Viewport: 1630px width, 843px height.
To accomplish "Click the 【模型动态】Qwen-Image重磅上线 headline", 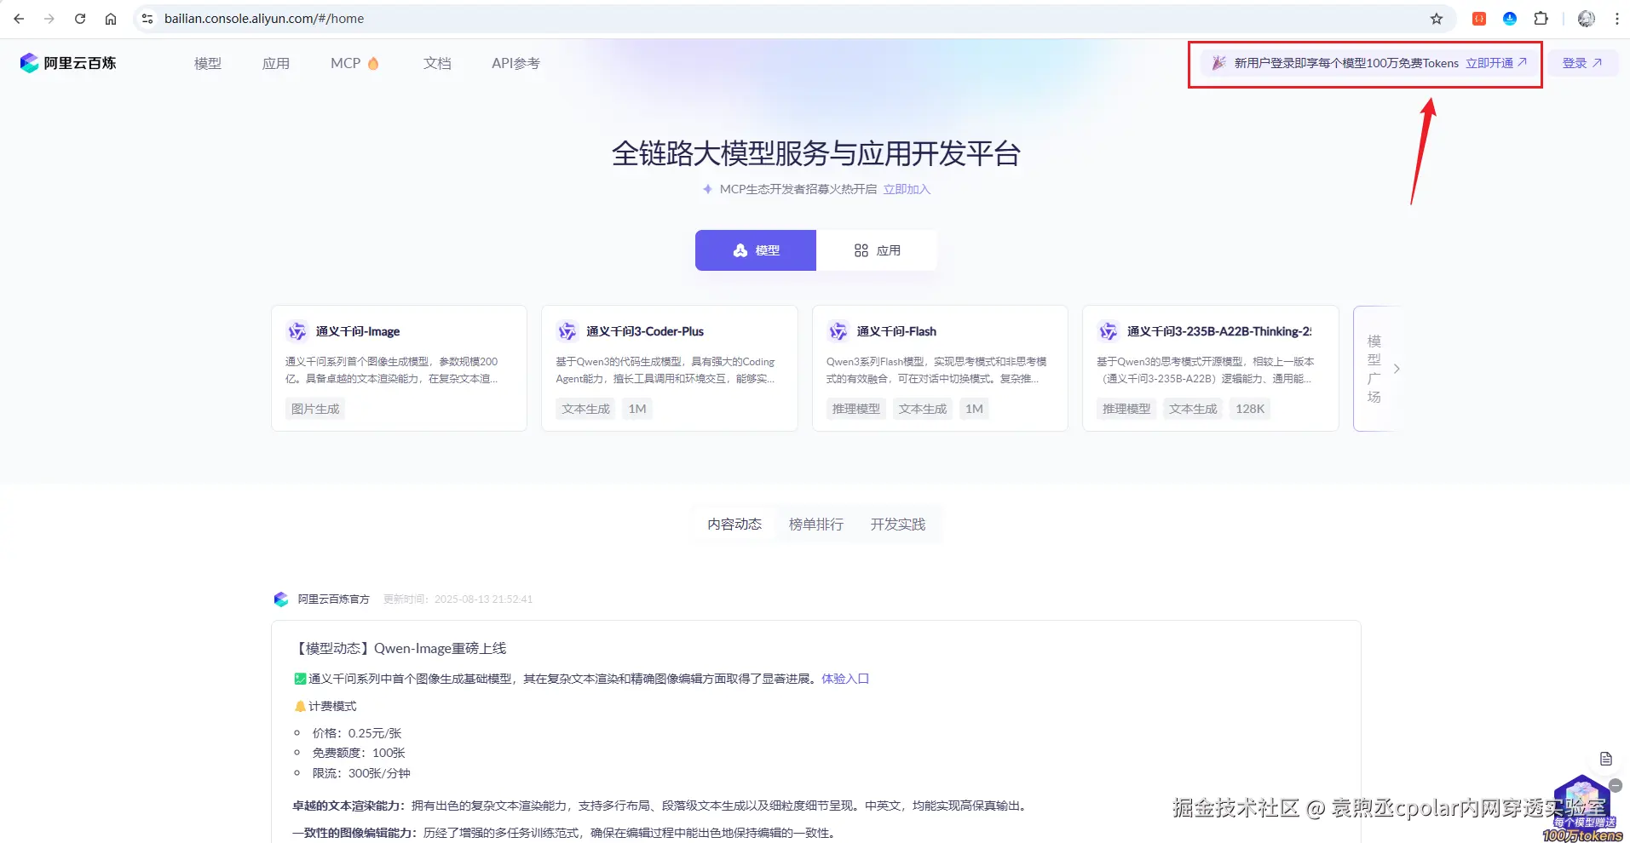I will pos(400,648).
